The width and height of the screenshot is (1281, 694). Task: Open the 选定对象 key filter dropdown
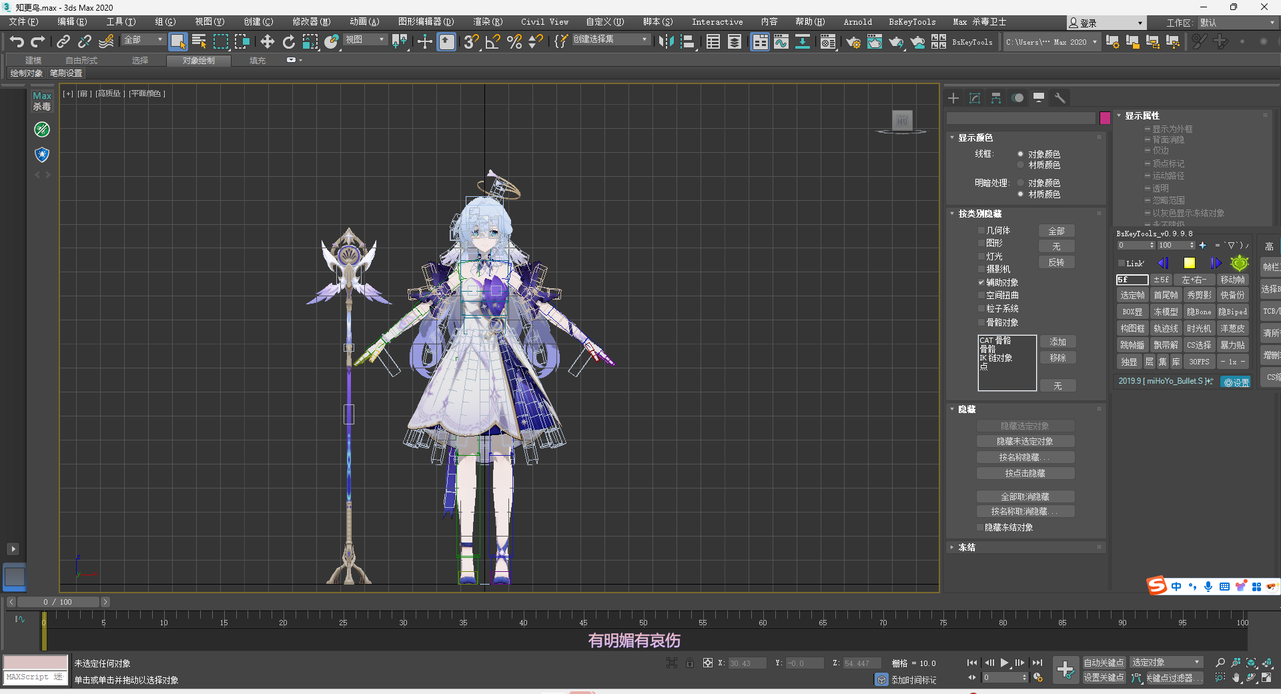[x=1166, y=662]
